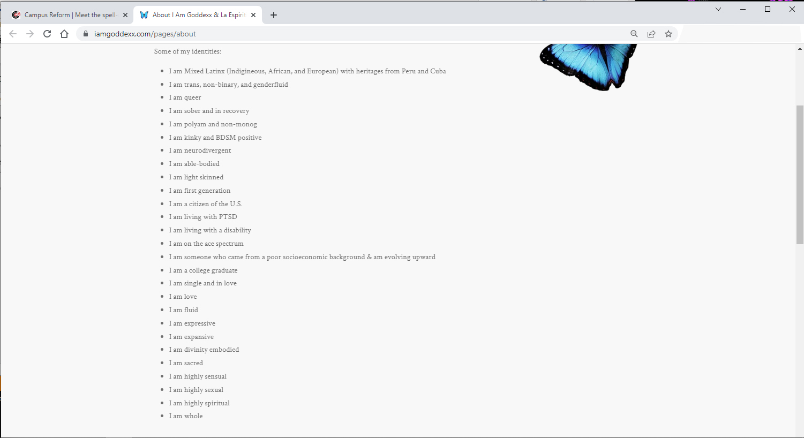Click 'I am highly spiritual' line
804x438 pixels.
(199, 403)
